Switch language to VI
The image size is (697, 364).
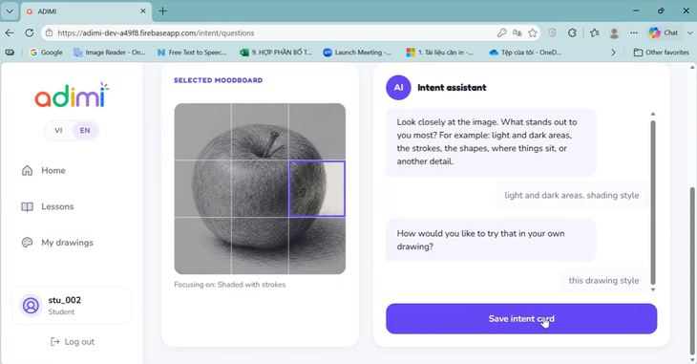coord(58,130)
